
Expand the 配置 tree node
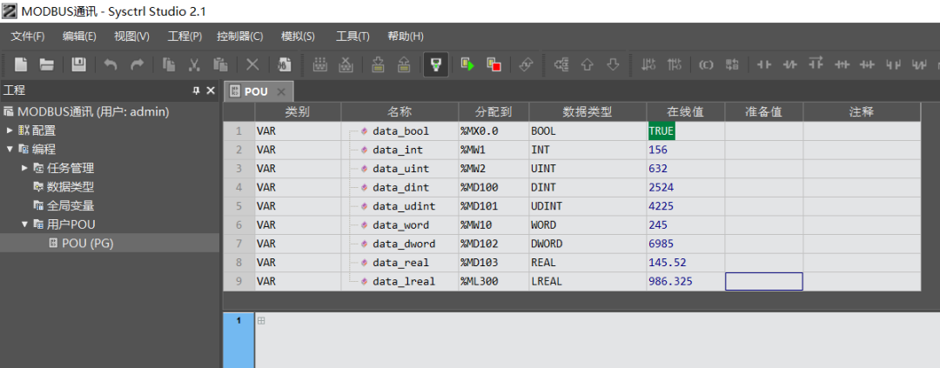coord(10,130)
